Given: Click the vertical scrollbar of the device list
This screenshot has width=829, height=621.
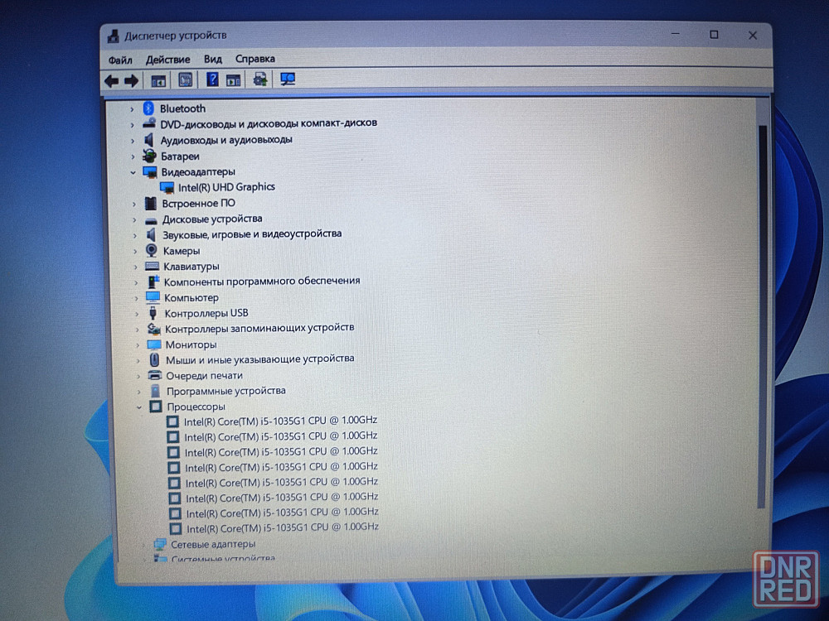Looking at the screenshot, I should coord(763,317).
